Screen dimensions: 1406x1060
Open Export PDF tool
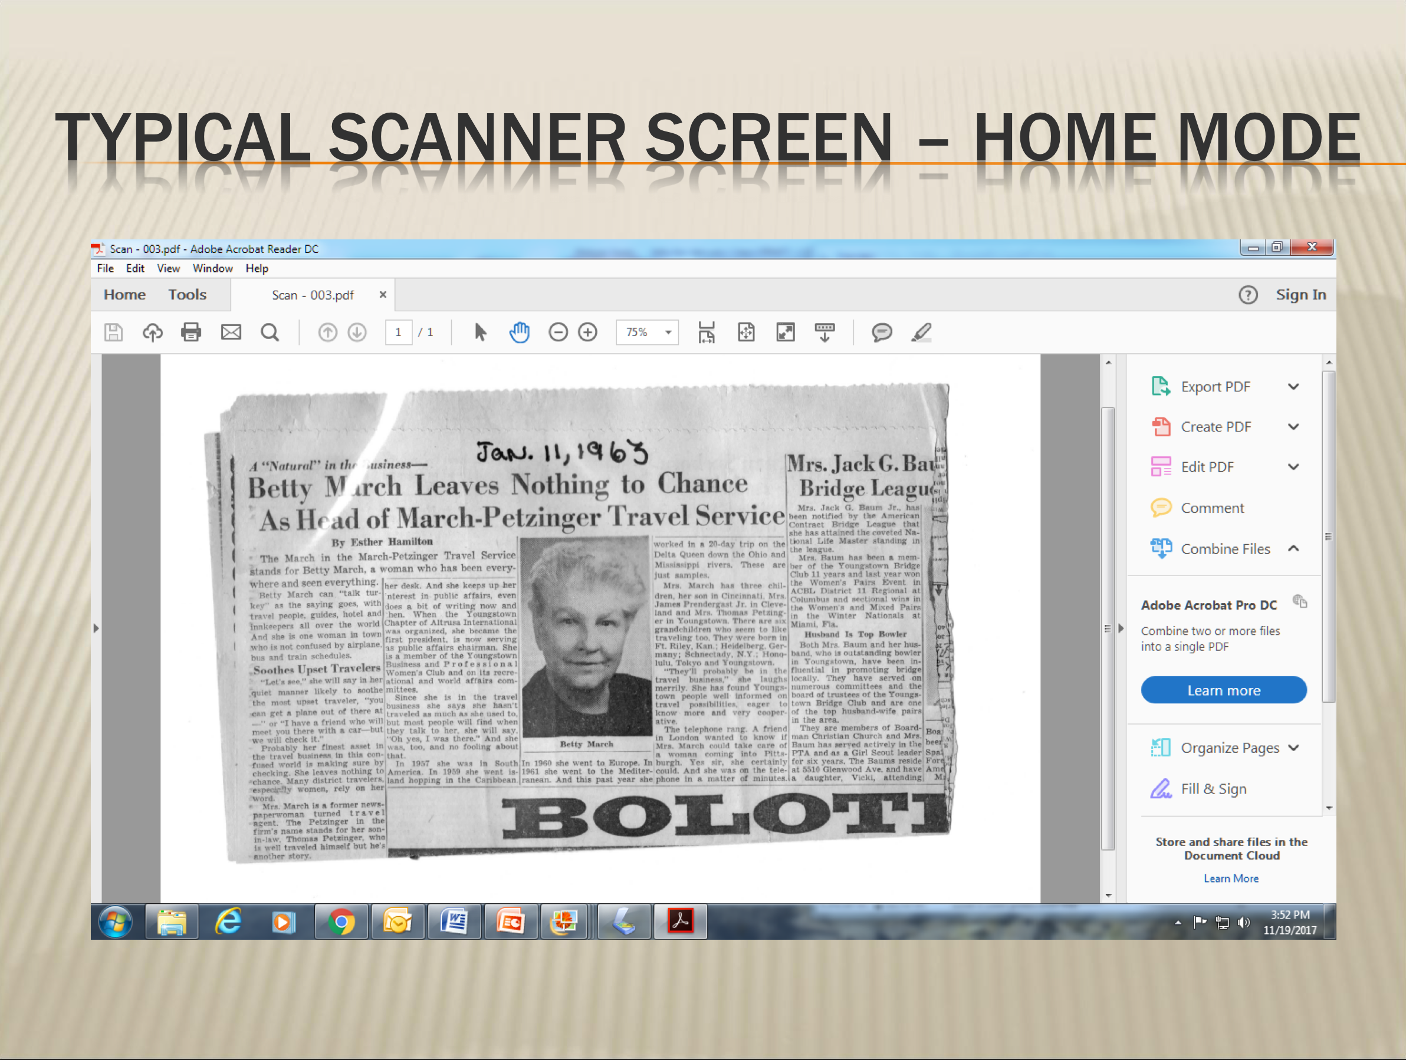point(1214,387)
